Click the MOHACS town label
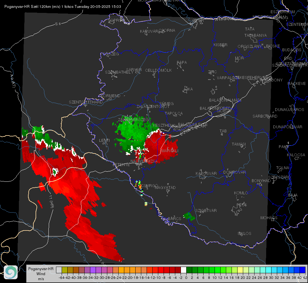 point(269,218)
